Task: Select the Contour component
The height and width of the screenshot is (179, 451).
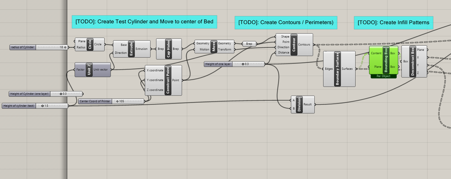Action: [x=294, y=44]
